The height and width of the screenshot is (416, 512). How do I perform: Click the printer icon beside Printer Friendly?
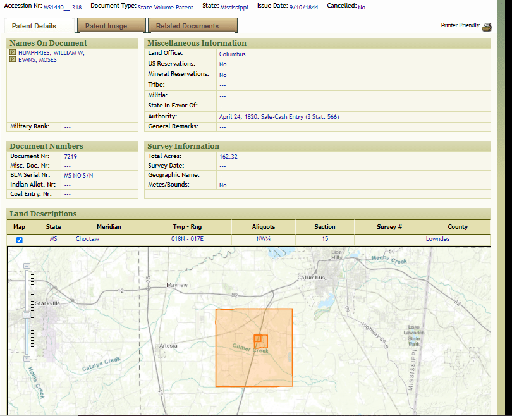(x=486, y=27)
